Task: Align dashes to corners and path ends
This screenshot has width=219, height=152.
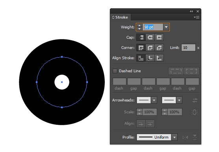Action: pos(191,71)
